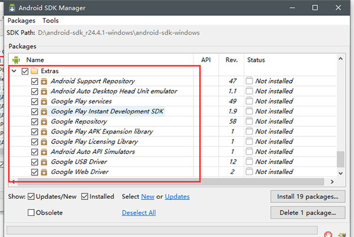Click the Android robot icon in the column header
This screenshot has height=237, width=354.
coord(16,59)
